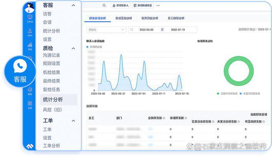Open 访客 in the 客服 menu
The width and height of the screenshot is (272, 156).
pos(47,14)
